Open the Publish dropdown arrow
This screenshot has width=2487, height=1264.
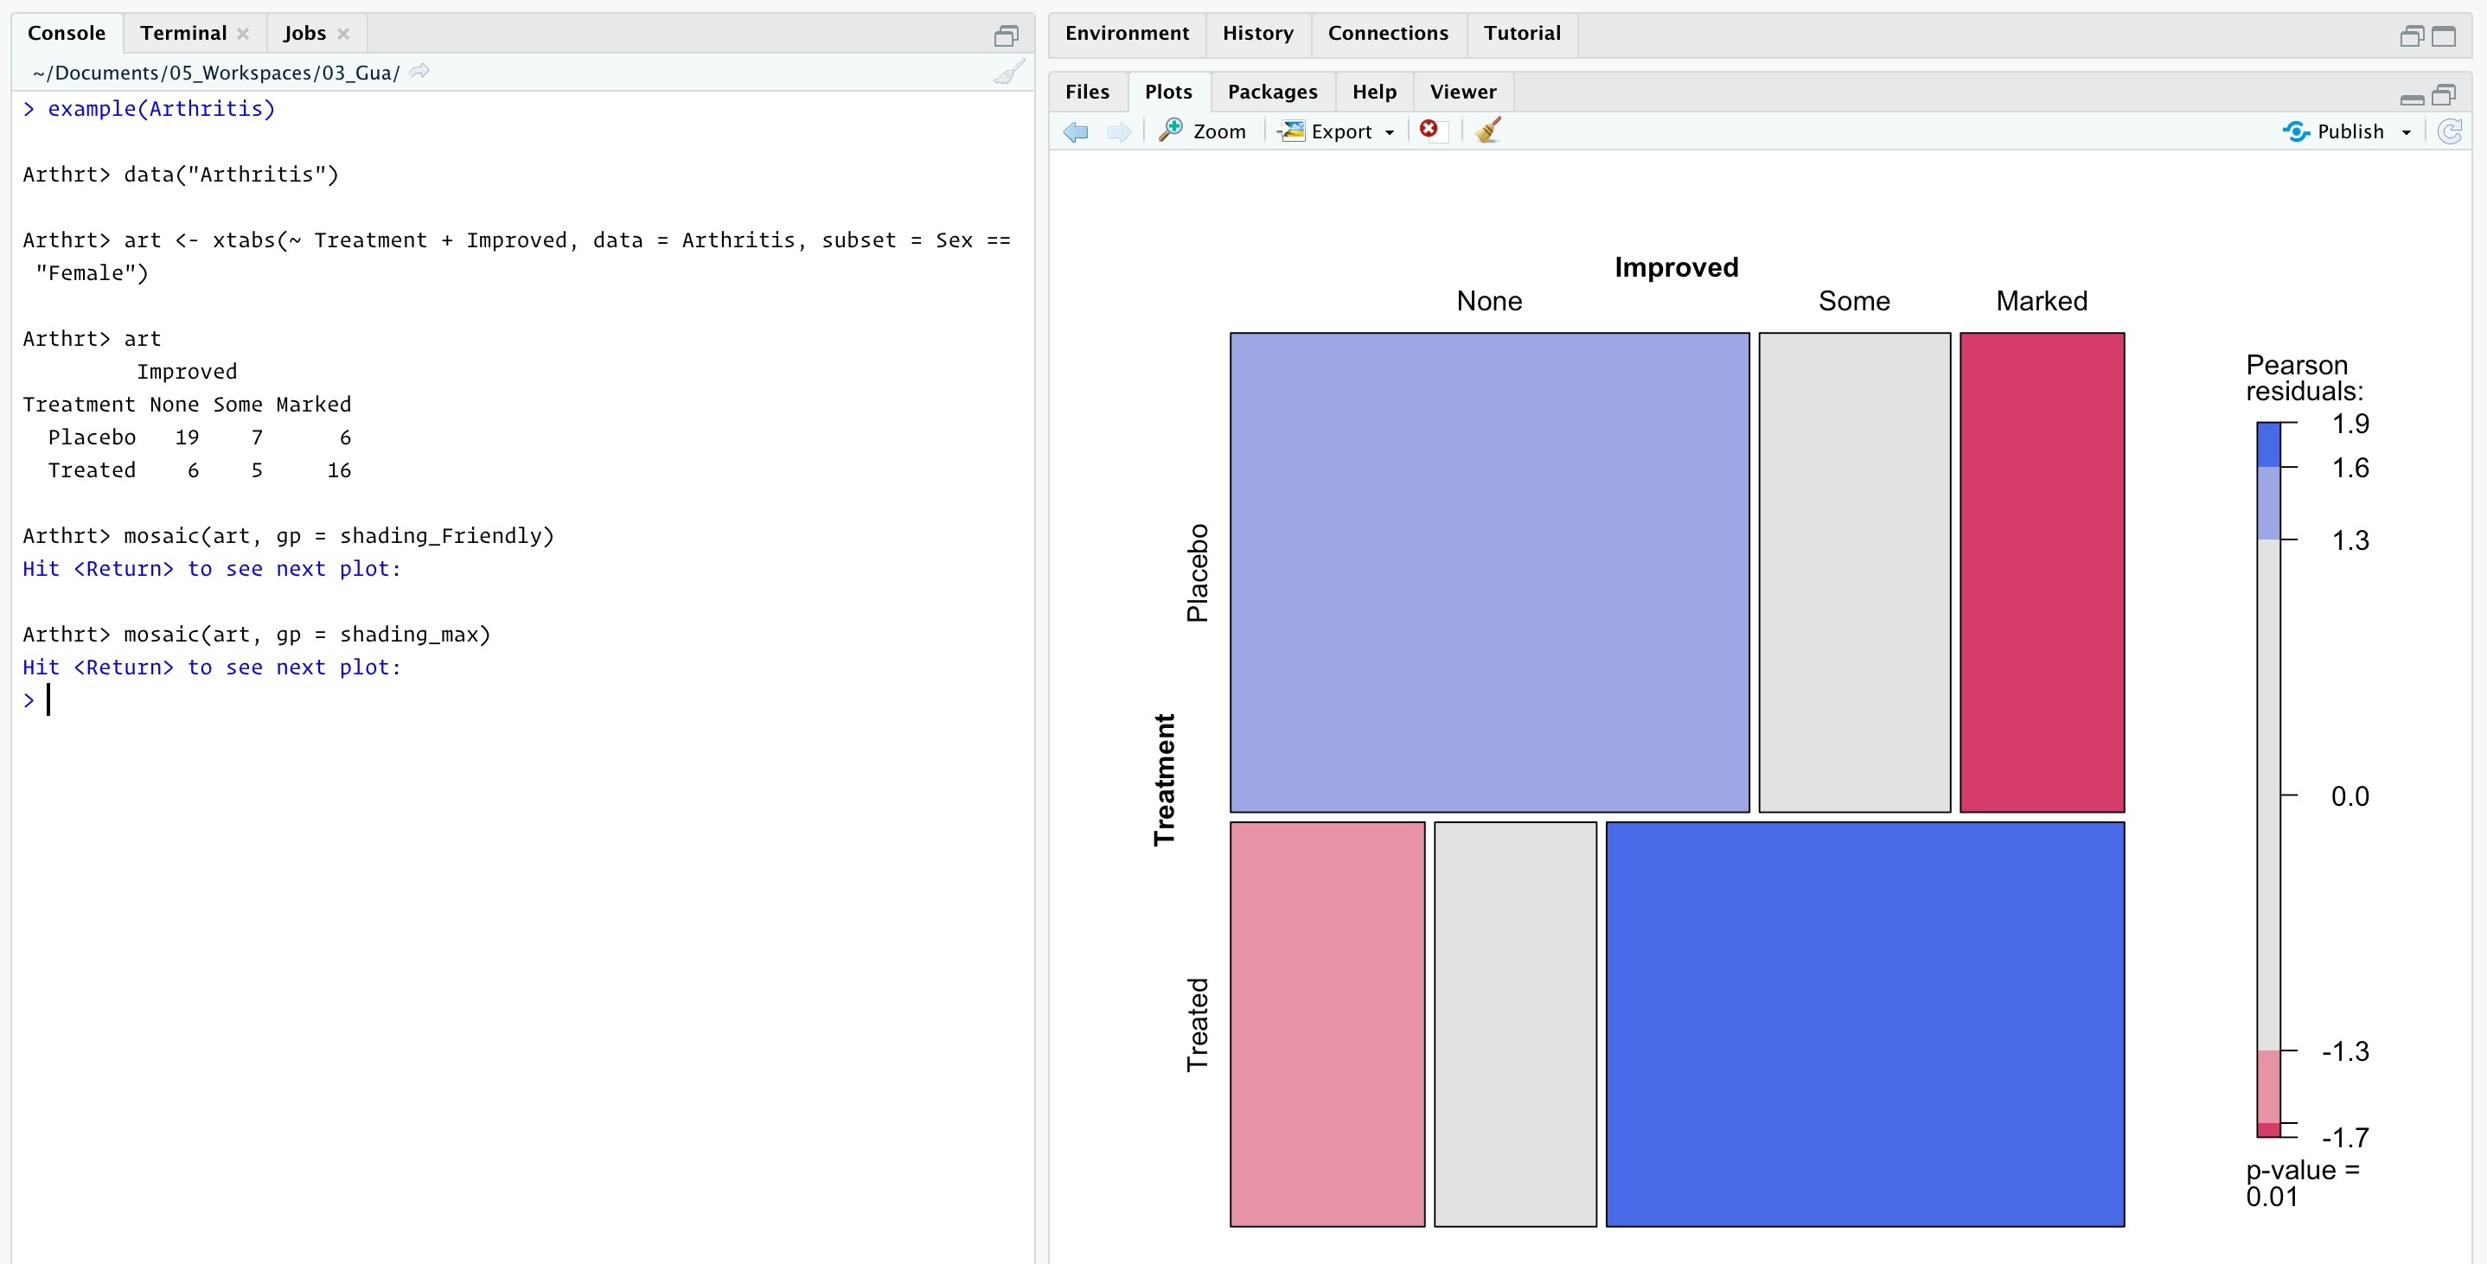(2406, 132)
